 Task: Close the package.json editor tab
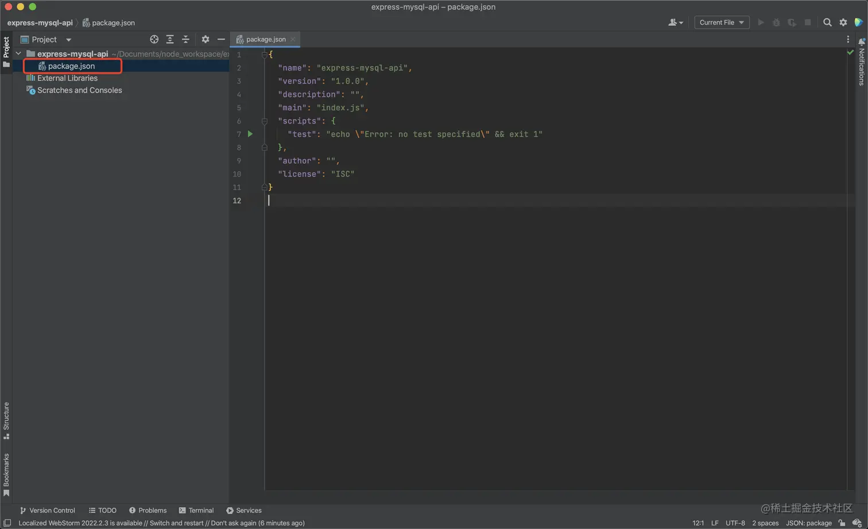click(293, 39)
